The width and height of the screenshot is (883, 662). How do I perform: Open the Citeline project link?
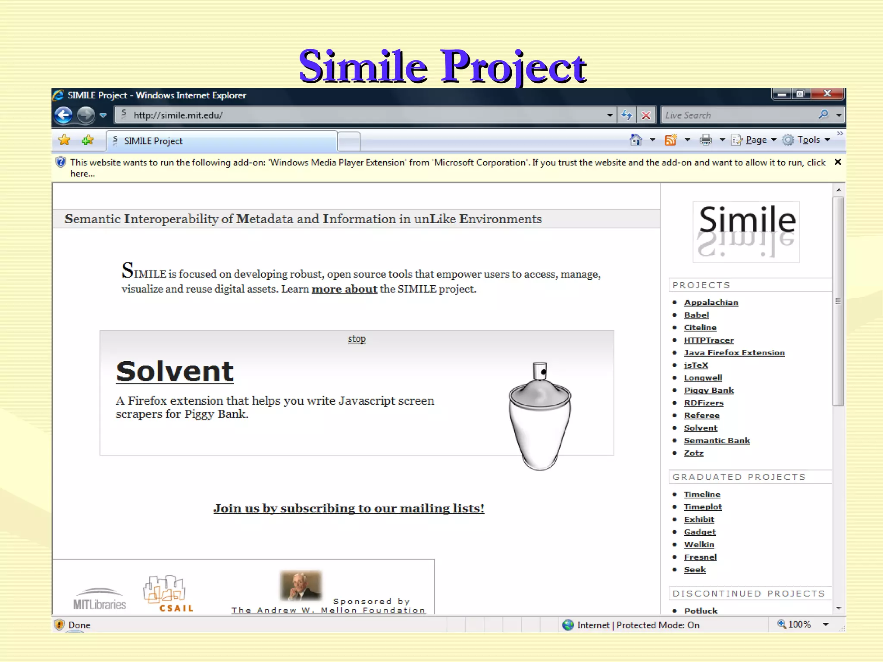(700, 328)
